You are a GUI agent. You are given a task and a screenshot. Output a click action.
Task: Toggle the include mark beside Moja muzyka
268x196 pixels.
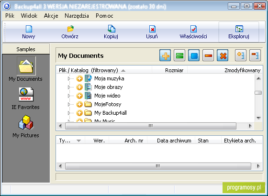(x=79, y=78)
